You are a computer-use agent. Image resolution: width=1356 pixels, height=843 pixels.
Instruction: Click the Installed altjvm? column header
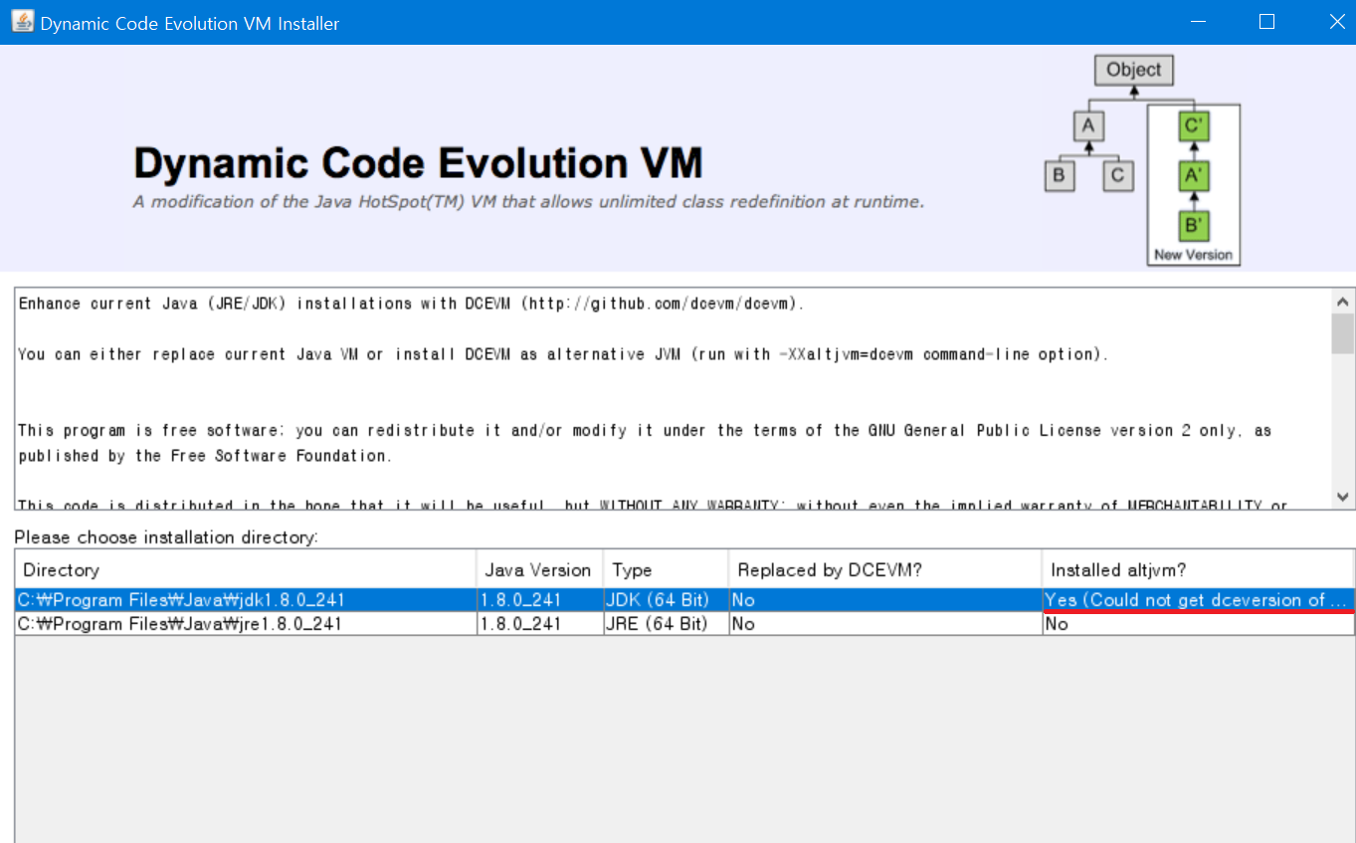coord(1198,569)
